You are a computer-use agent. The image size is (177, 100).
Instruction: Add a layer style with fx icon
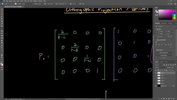click(x=162, y=99)
